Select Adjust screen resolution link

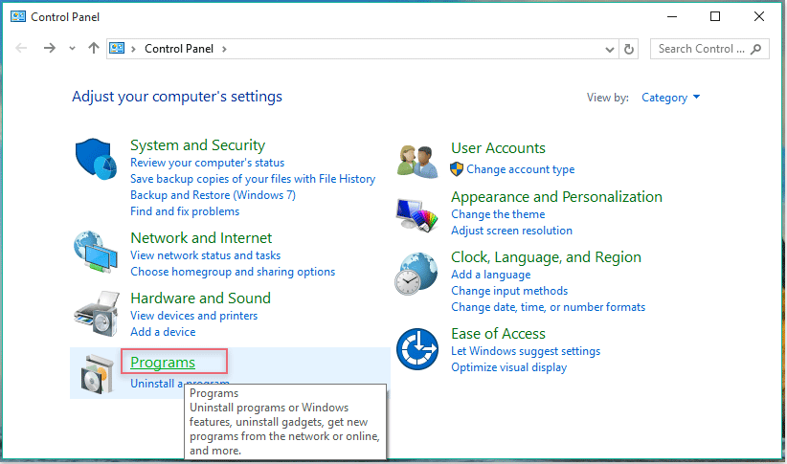(511, 231)
